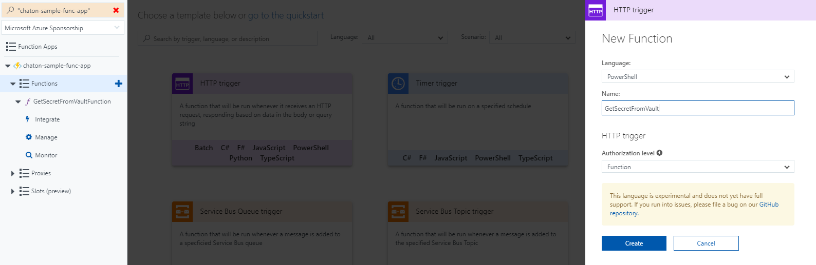This screenshot has height=265, width=816.
Task: Click the Manage gear icon
Action: [29, 137]
